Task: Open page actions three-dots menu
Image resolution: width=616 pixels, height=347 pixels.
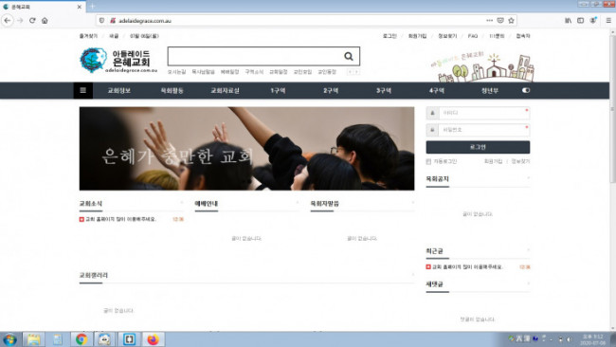Action: point(490,21)
